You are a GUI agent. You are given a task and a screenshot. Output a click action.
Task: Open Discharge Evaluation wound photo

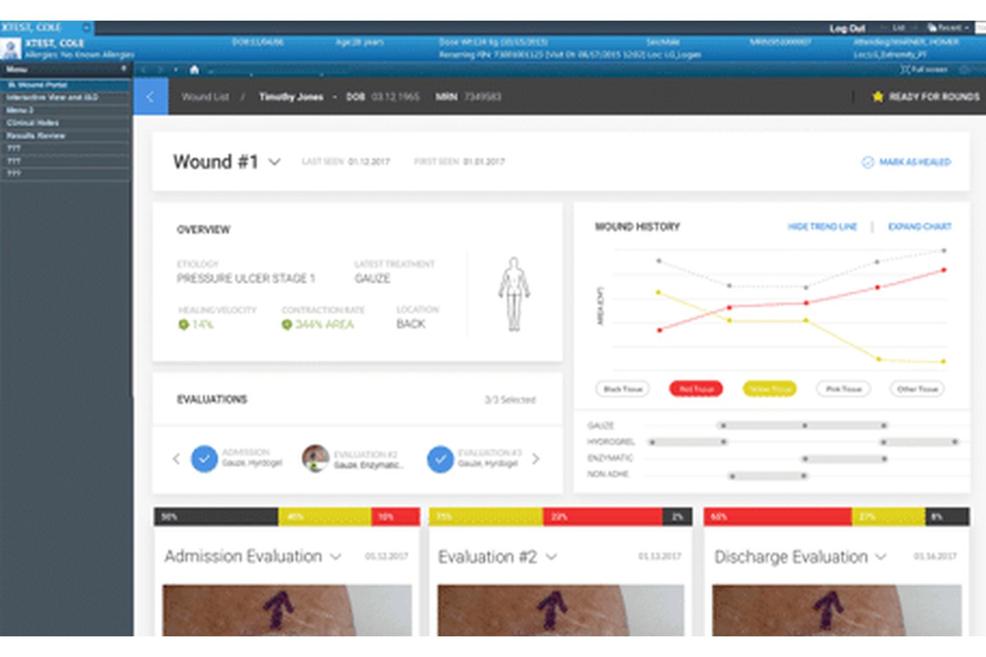837,610
